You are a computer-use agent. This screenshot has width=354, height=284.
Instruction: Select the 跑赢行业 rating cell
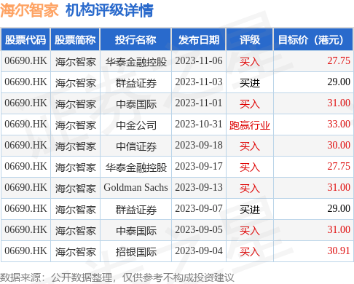250,125
